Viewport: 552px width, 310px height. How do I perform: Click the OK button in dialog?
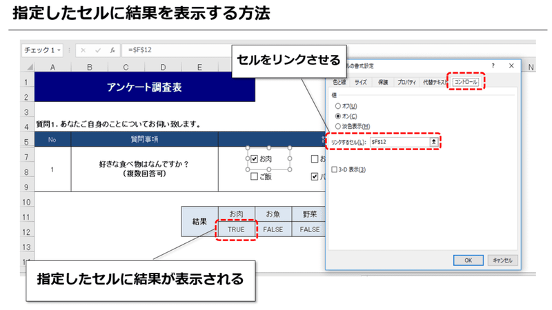pos(469,260)
